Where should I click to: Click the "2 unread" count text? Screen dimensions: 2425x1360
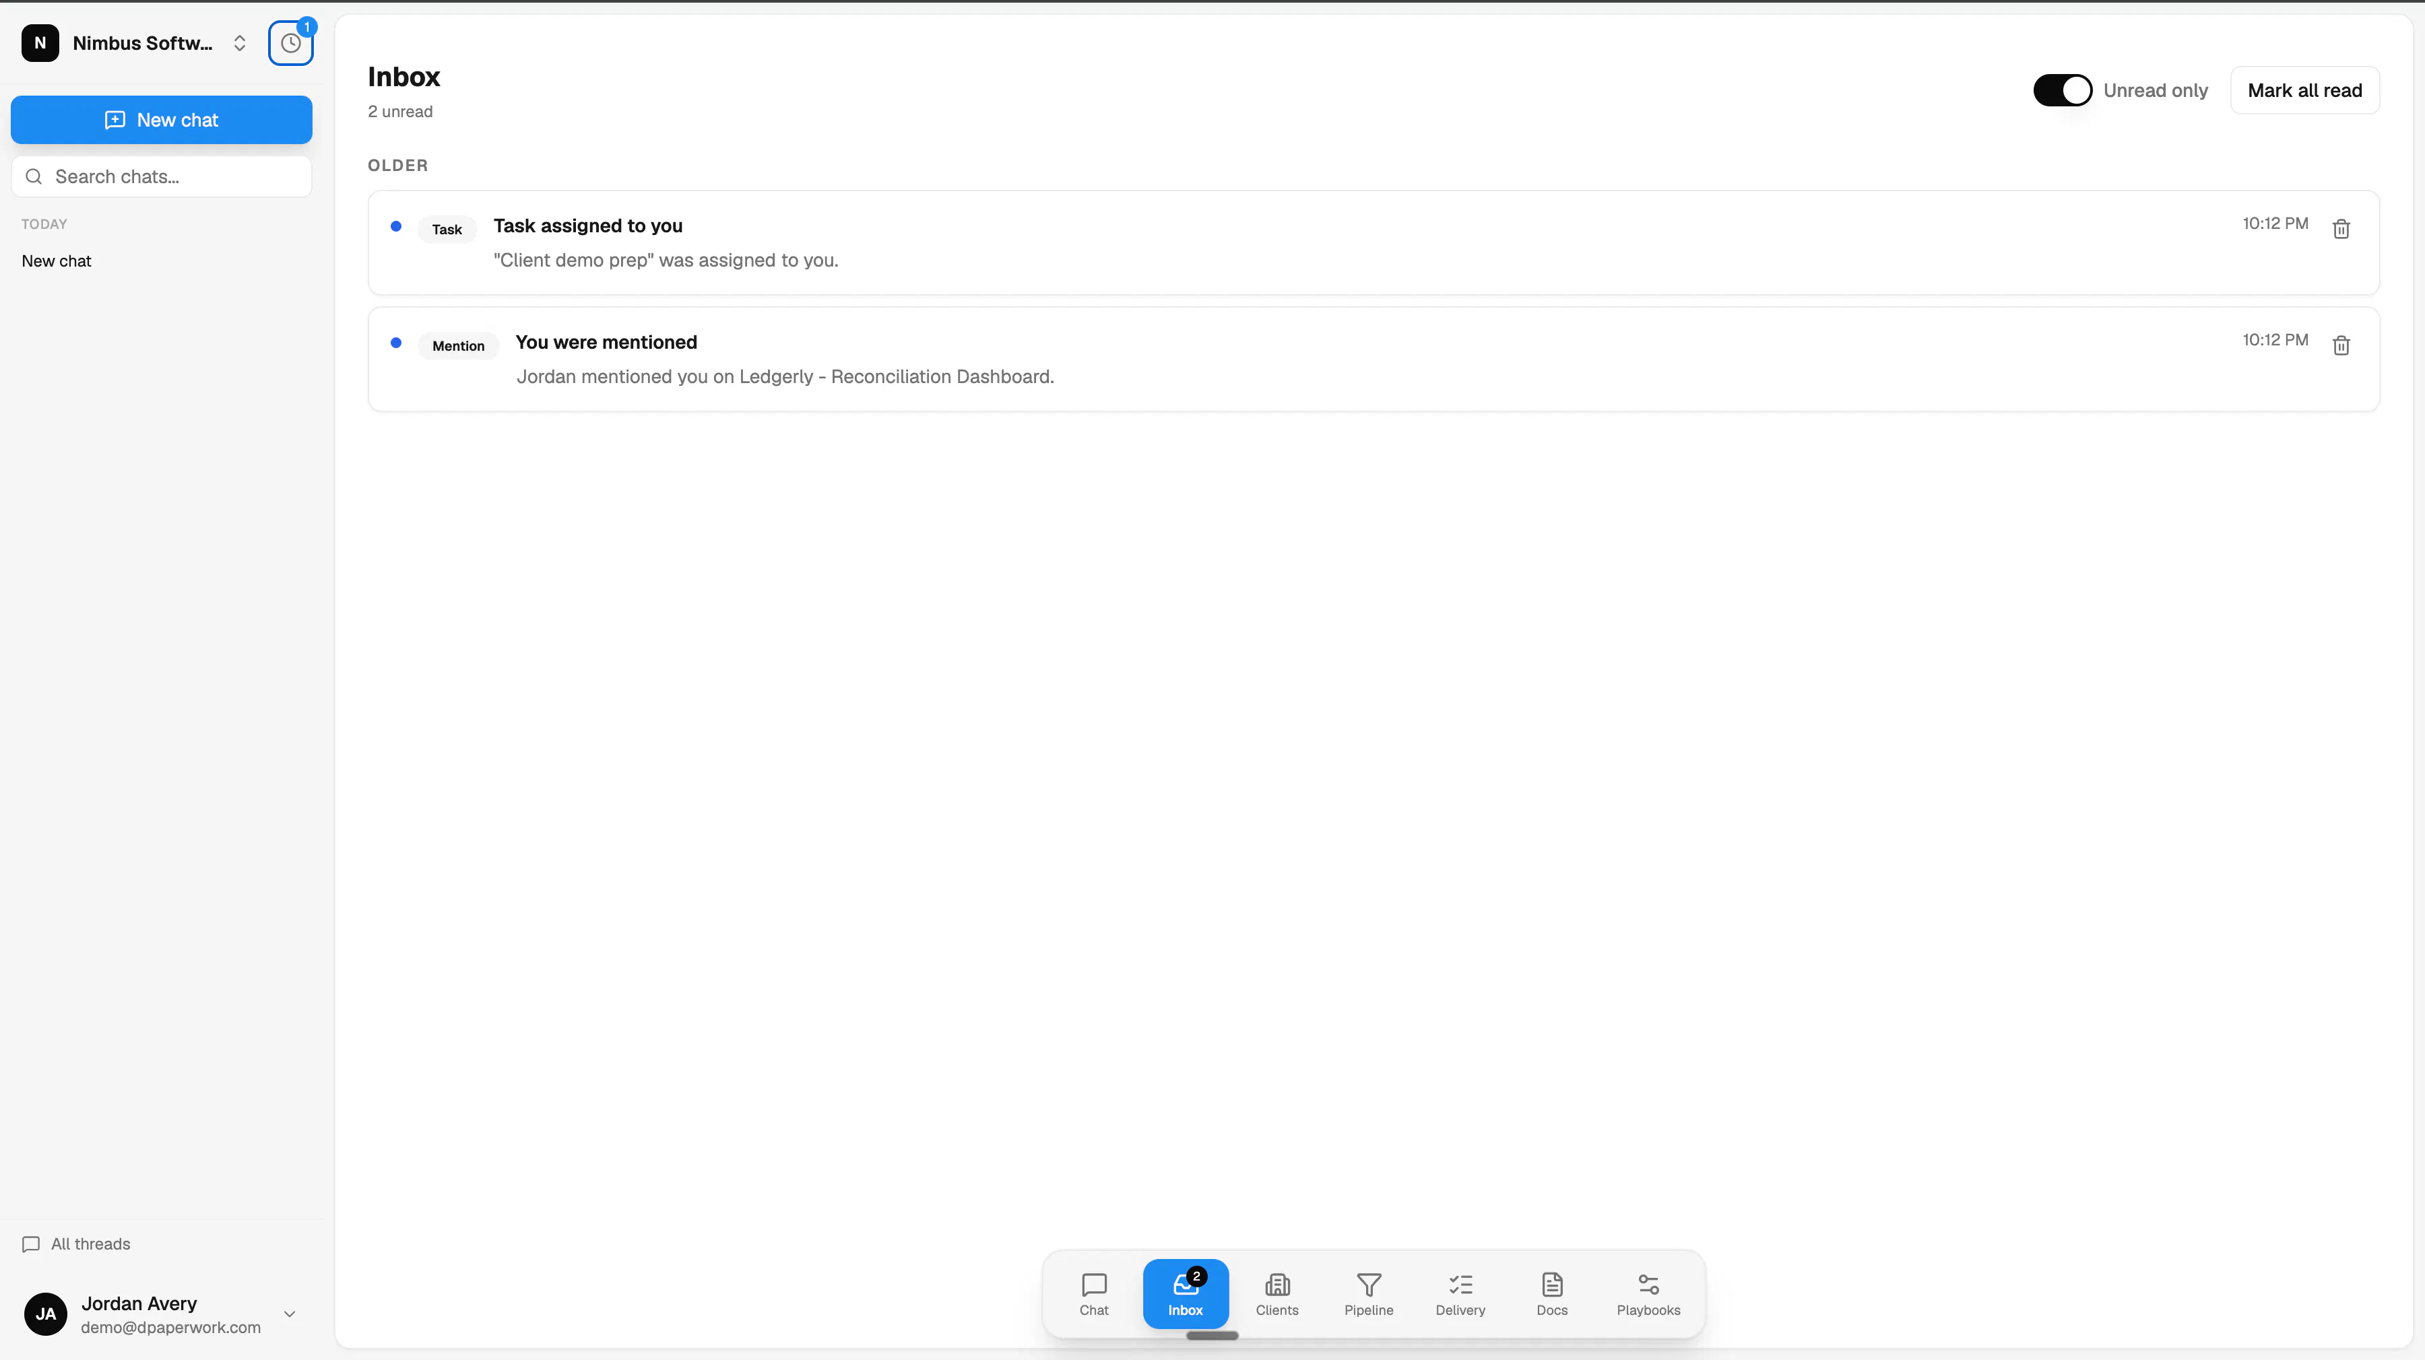pyautogui.click(x=400, y=112)
